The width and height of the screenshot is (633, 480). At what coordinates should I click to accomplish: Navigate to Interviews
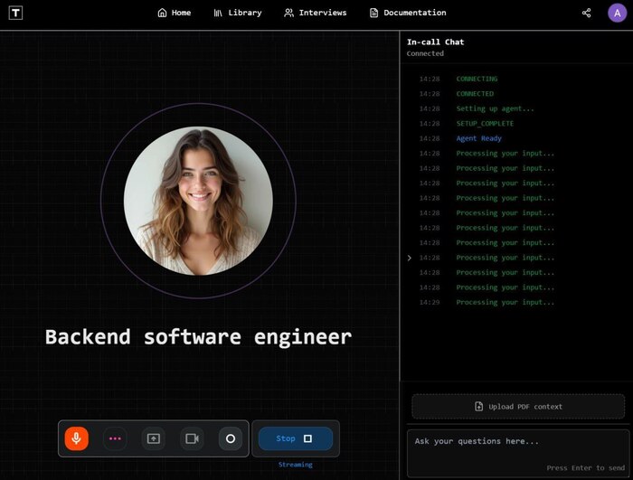point(315,13)
